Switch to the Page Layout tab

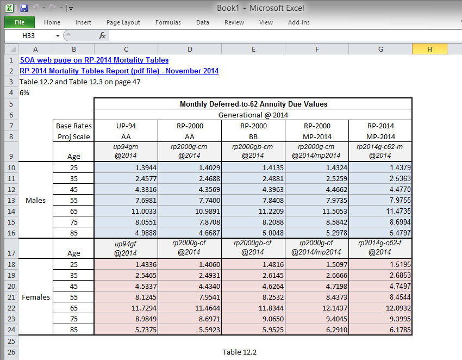(123, 22)
